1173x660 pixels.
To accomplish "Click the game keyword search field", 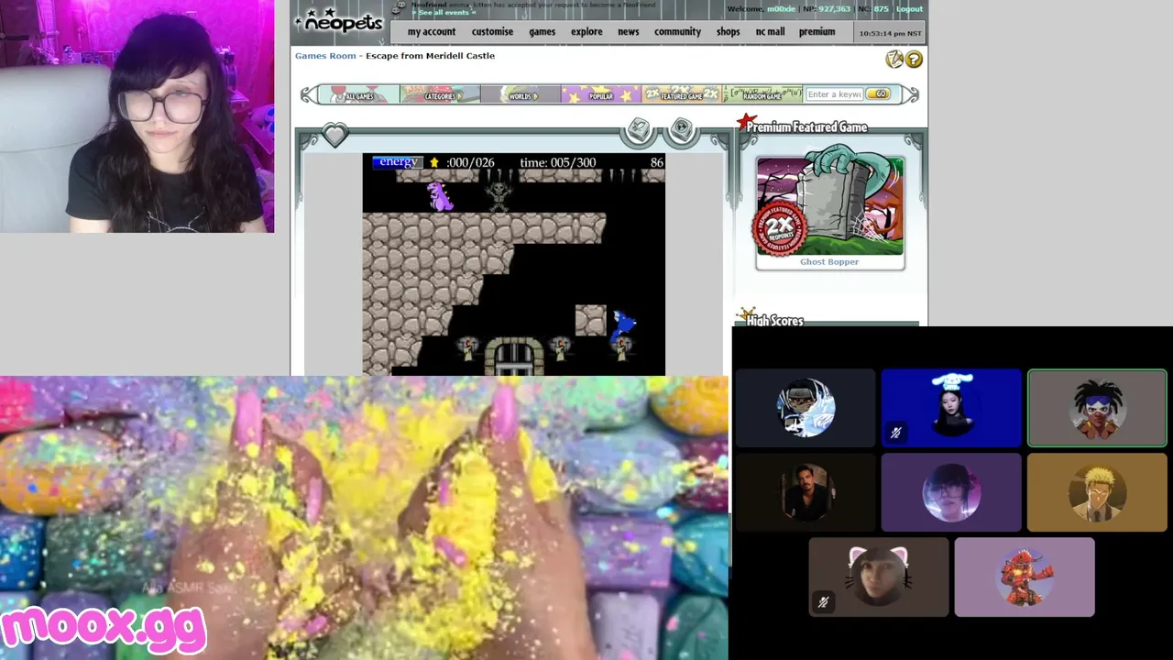I will (834, 94).
